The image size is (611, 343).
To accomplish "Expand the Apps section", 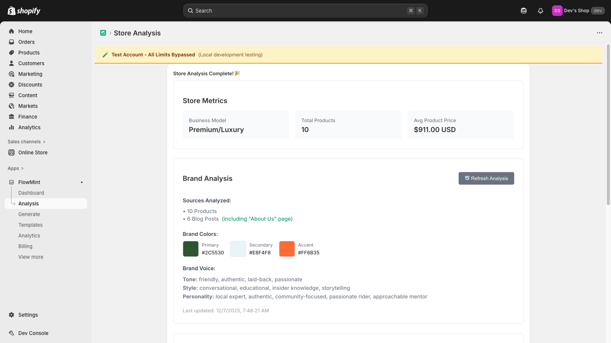I will (16, 168).
